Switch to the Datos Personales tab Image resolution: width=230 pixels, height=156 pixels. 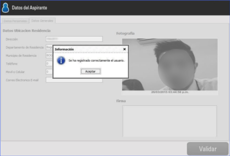15,21
